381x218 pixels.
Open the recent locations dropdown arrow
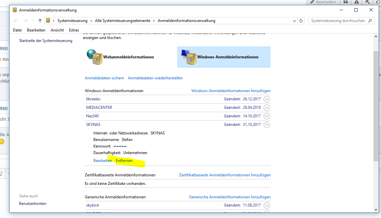tap(33, 21)
